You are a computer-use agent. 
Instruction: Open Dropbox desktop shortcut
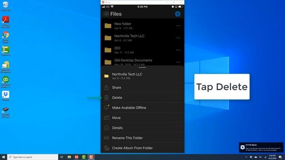tap(6, 96)
